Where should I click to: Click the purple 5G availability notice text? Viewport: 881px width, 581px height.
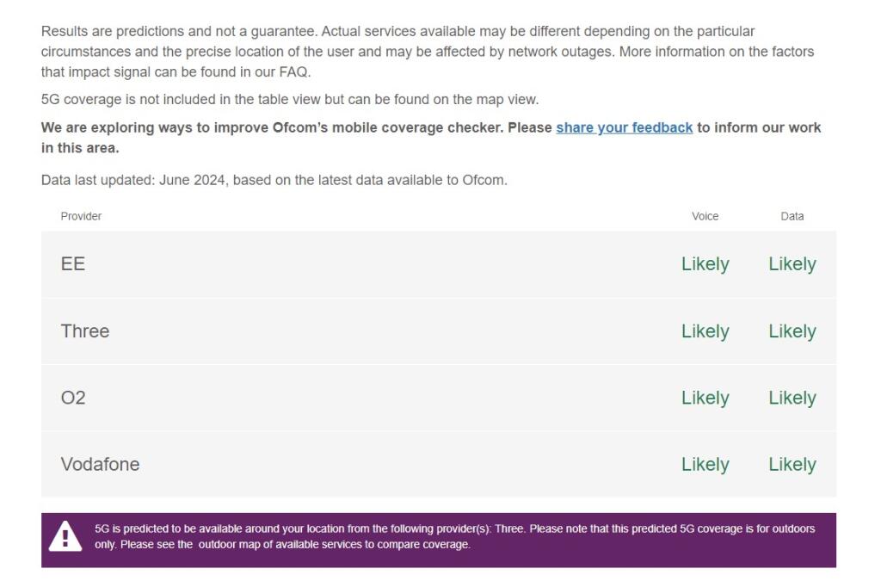454,536
